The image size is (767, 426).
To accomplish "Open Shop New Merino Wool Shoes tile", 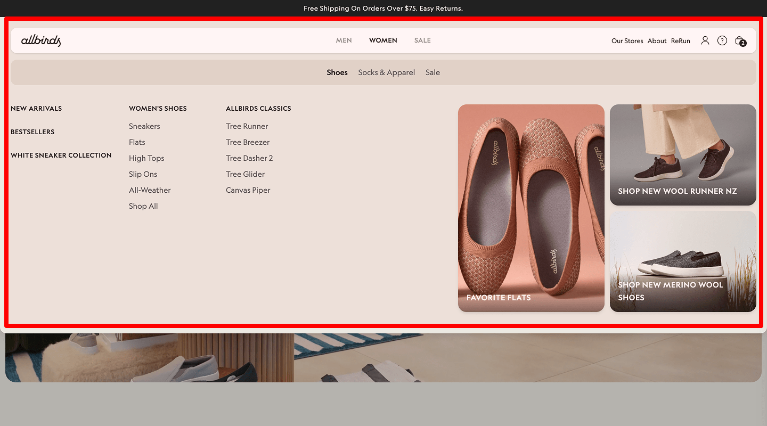I will point(683,261).
